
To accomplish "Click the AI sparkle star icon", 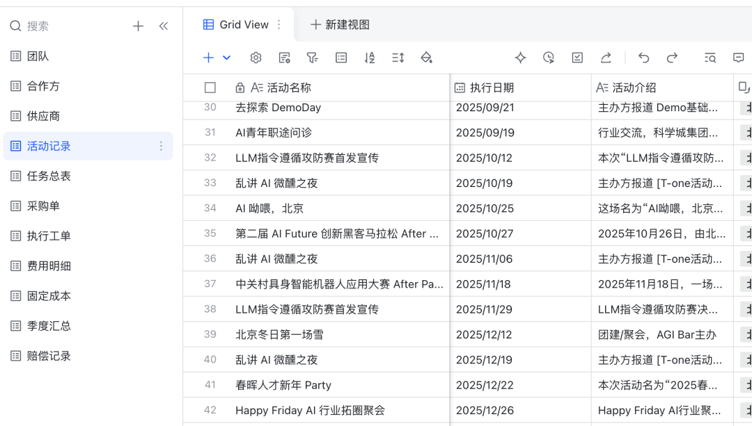I will tap(520, 58).
